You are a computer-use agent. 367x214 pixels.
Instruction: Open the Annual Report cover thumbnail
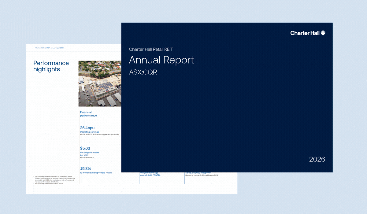coord(227,98)
